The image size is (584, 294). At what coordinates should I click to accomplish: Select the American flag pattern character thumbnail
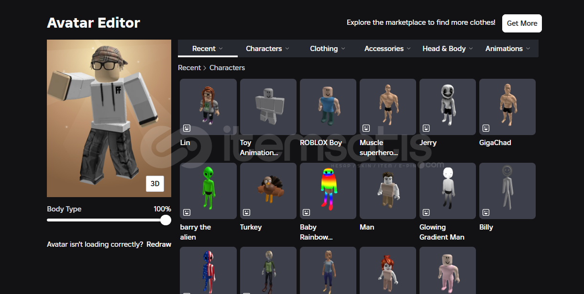point(208,270)
